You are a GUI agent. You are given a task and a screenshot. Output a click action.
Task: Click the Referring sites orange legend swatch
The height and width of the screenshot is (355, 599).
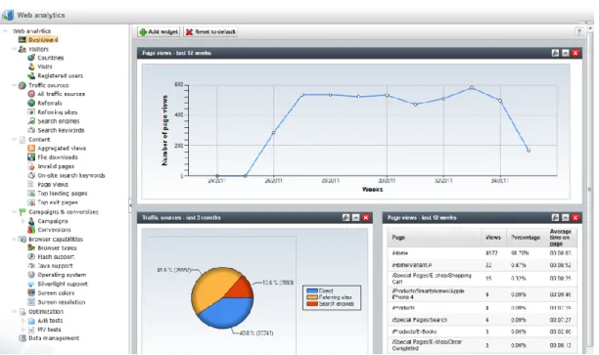coord(312,297)
